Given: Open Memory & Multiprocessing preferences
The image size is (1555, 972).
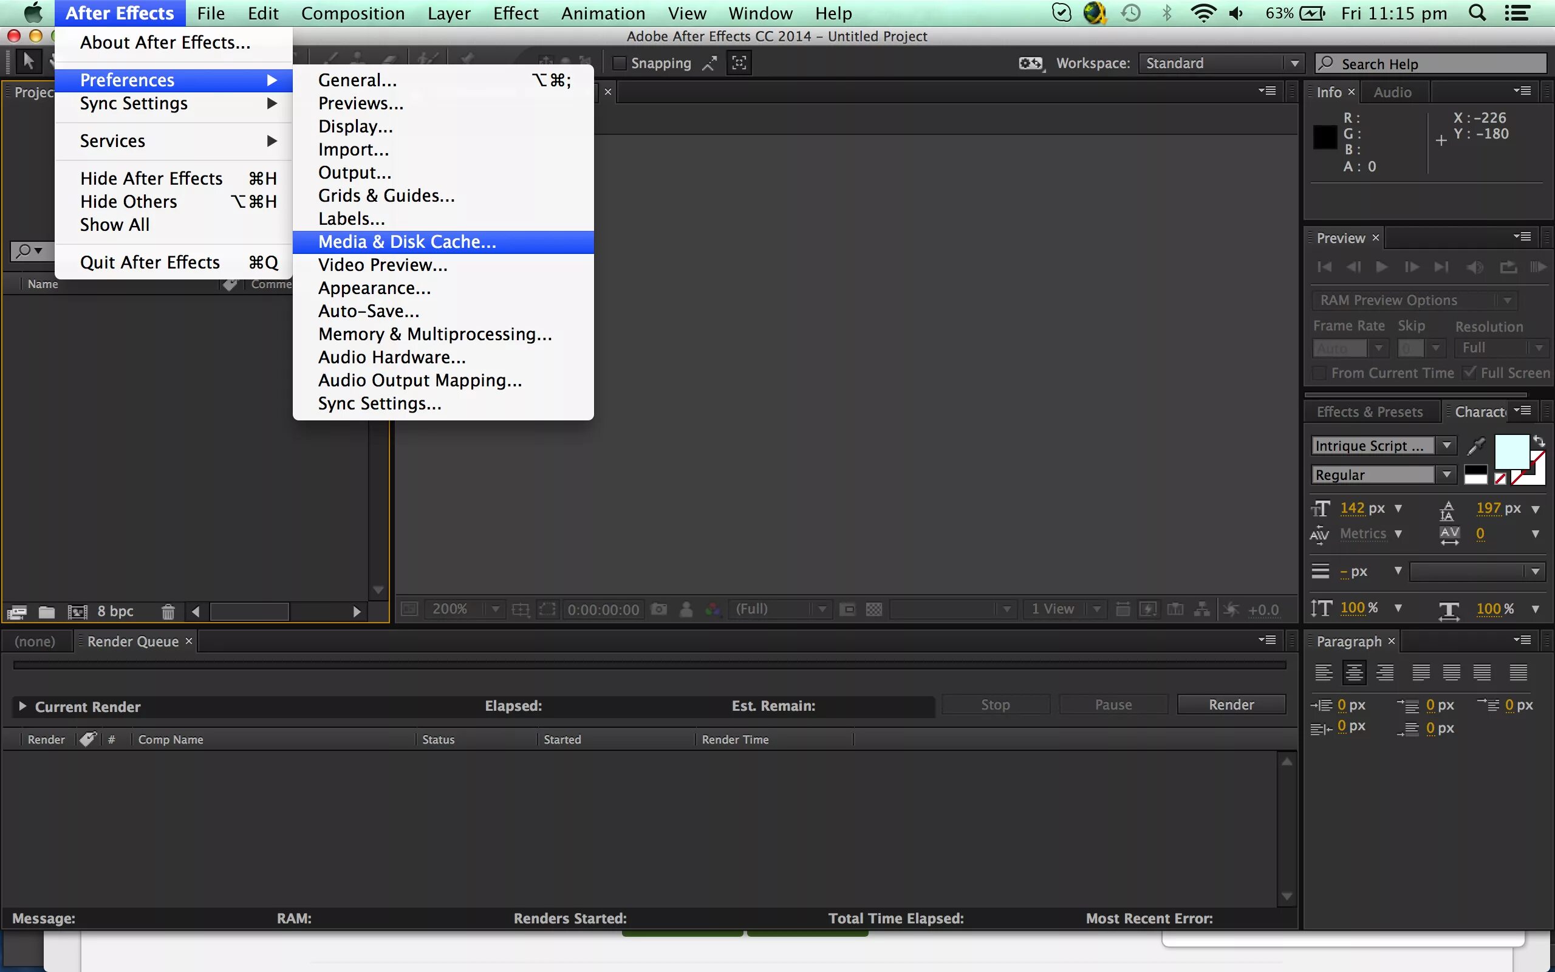Looking at the screenshot, I should [443, 334].
